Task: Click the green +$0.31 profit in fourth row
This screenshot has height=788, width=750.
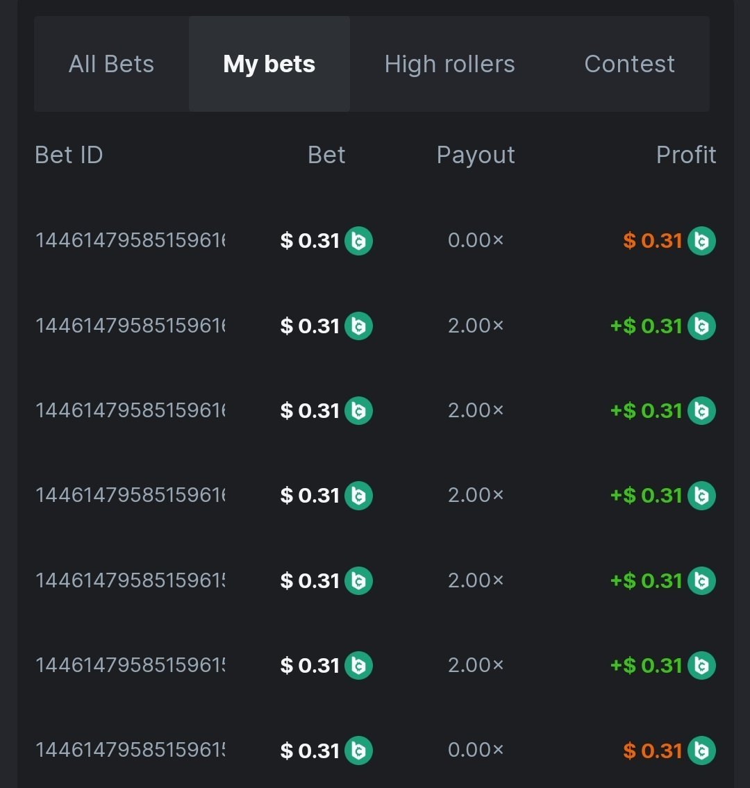Action: pyautogui.click(x=647, y=496)
